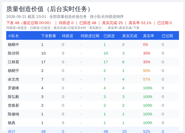Click the date line 2026-09-21 截至 23:01
The image size is (185, 133).
coord(26,17)
